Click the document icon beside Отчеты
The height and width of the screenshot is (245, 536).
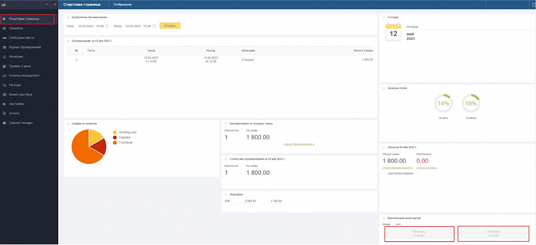click(x=4, y=113)
